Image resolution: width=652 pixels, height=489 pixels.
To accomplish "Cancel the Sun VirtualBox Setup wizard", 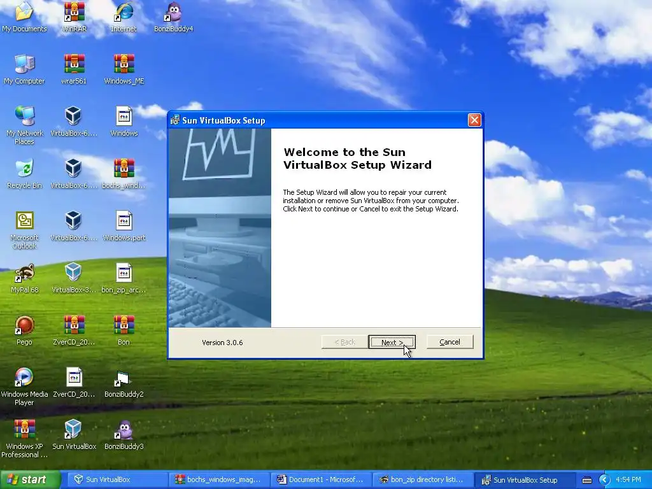I will click(x=450, y=342).
